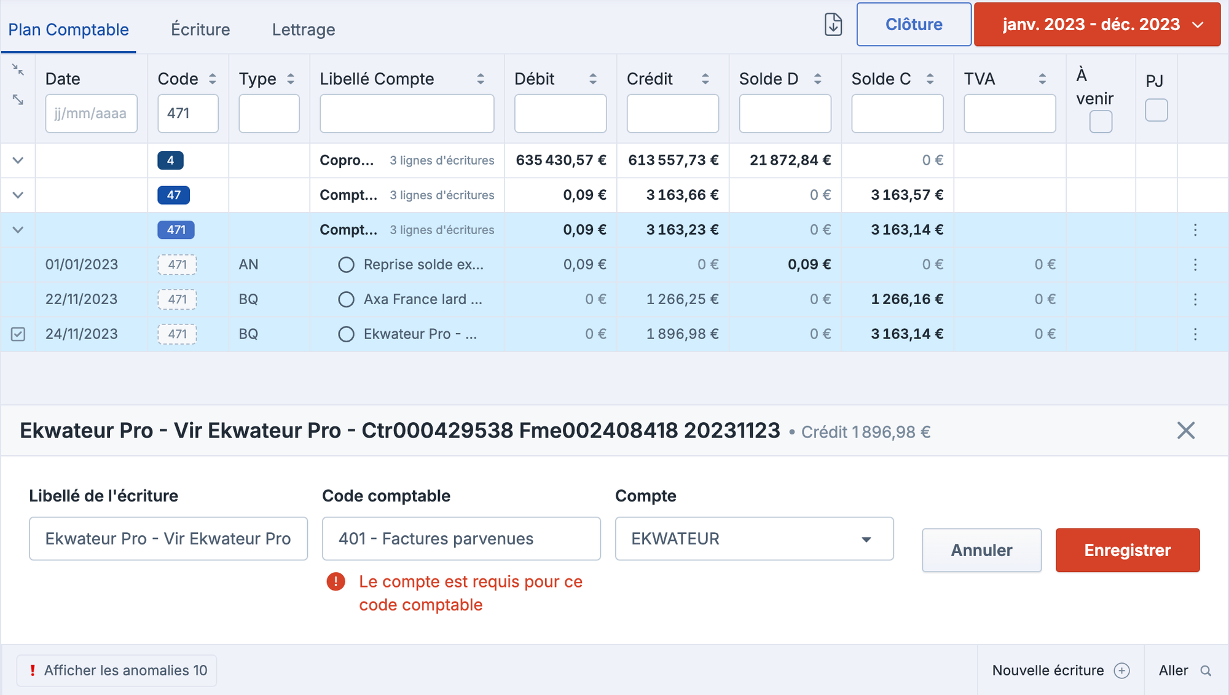Sort by Libellé Compte column

481,79
